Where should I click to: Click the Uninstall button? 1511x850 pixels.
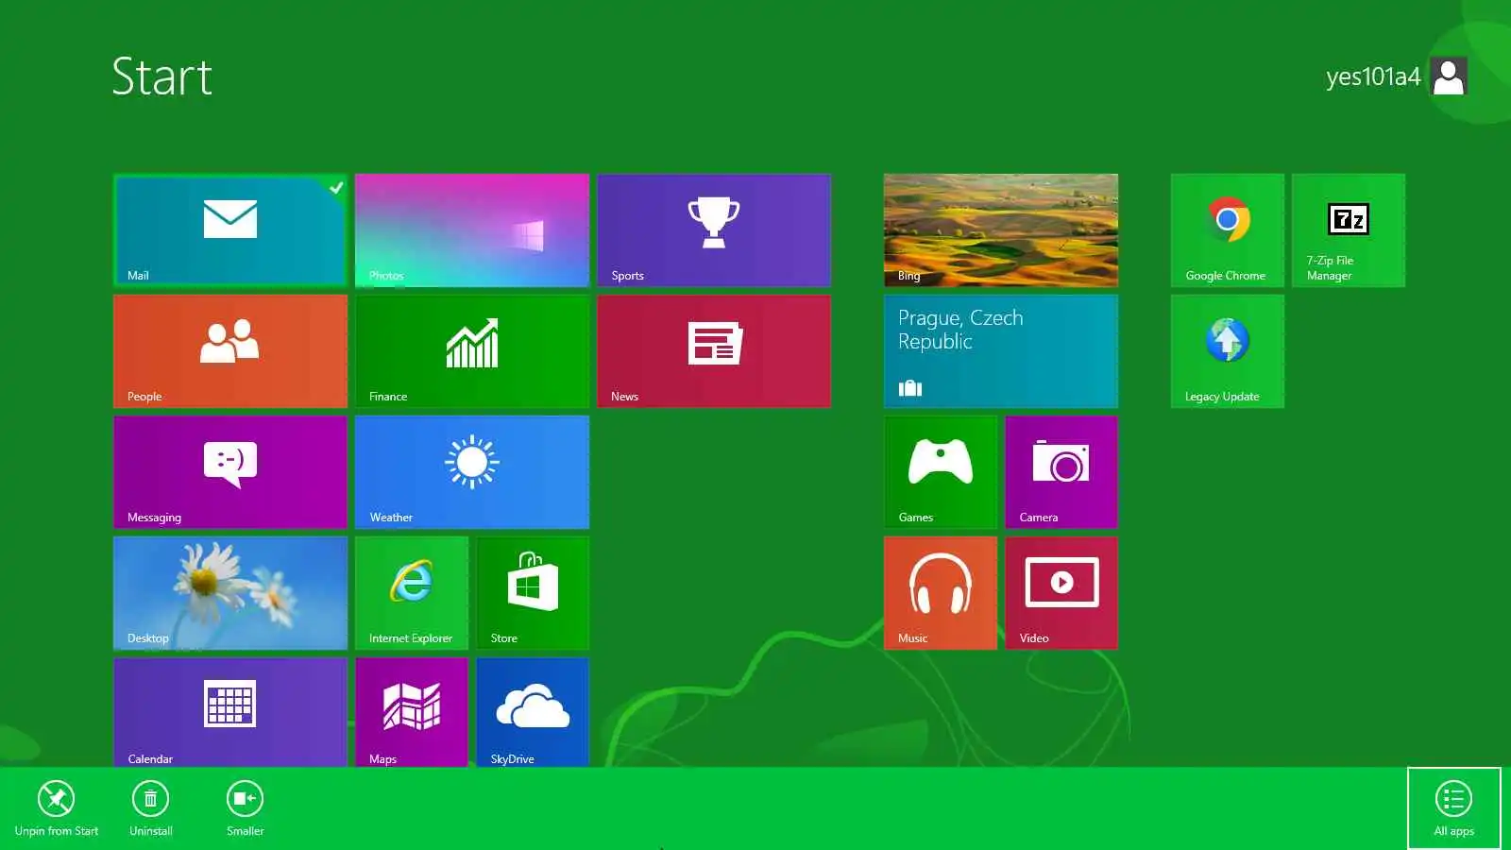151,808
